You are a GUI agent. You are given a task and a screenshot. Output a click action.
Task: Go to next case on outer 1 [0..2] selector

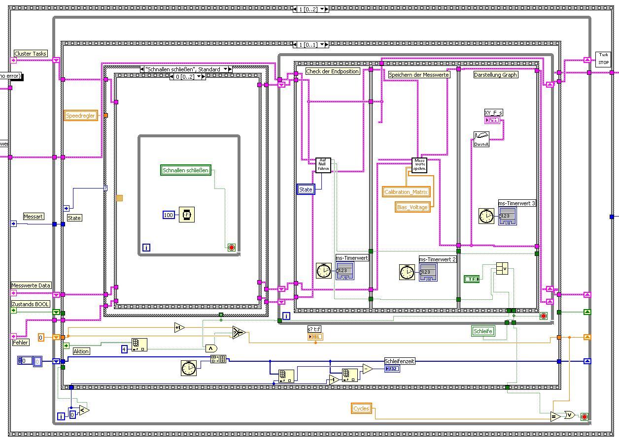click(x=327, y=9)
